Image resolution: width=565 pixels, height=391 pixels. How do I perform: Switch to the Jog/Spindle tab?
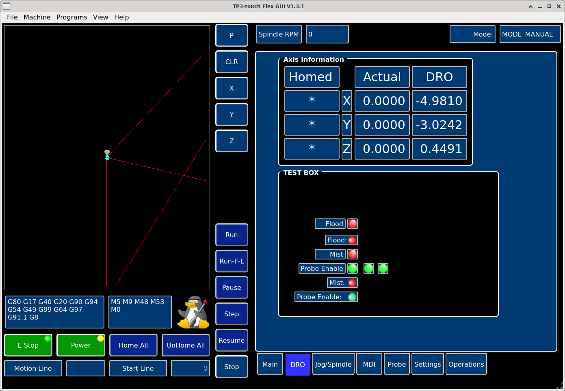coord(333,364)
